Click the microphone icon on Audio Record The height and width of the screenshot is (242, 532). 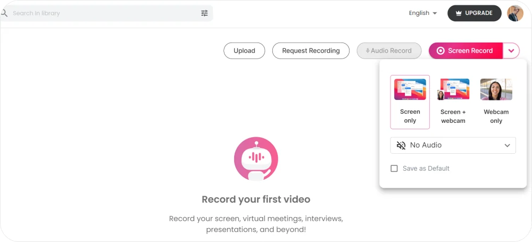point(367,51)
